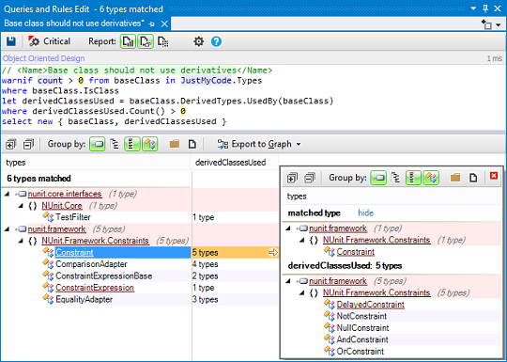507x362 pixels.
Task: Collapse NUnit.Core namespace node
Action: tap(21, 206)
